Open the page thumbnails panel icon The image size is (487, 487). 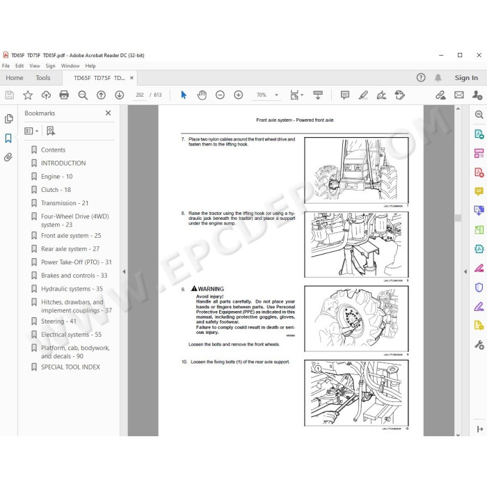[8, 119]
